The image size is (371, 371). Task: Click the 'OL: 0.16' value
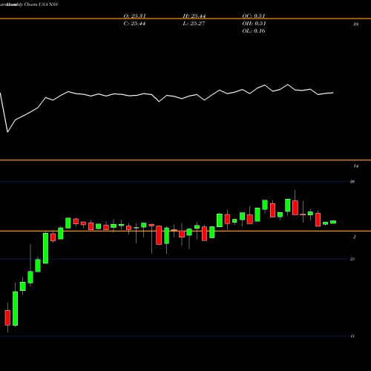254,31
